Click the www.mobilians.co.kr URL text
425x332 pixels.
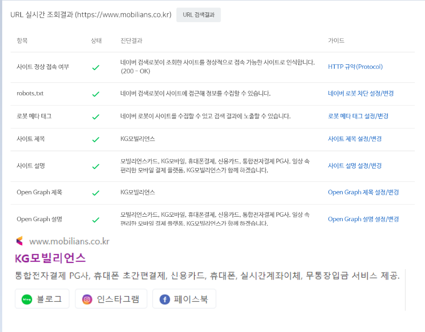(x=70, y=241)
